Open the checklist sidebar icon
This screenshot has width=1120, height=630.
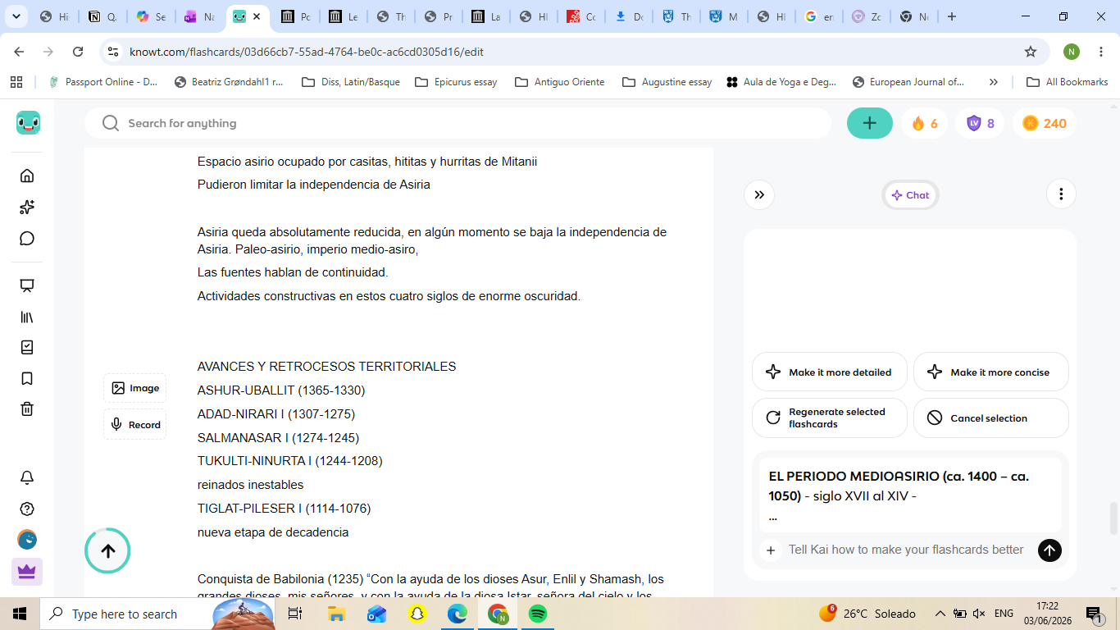pos(27,348)
